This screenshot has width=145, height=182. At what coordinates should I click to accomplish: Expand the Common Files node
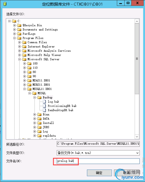[19, 42]
